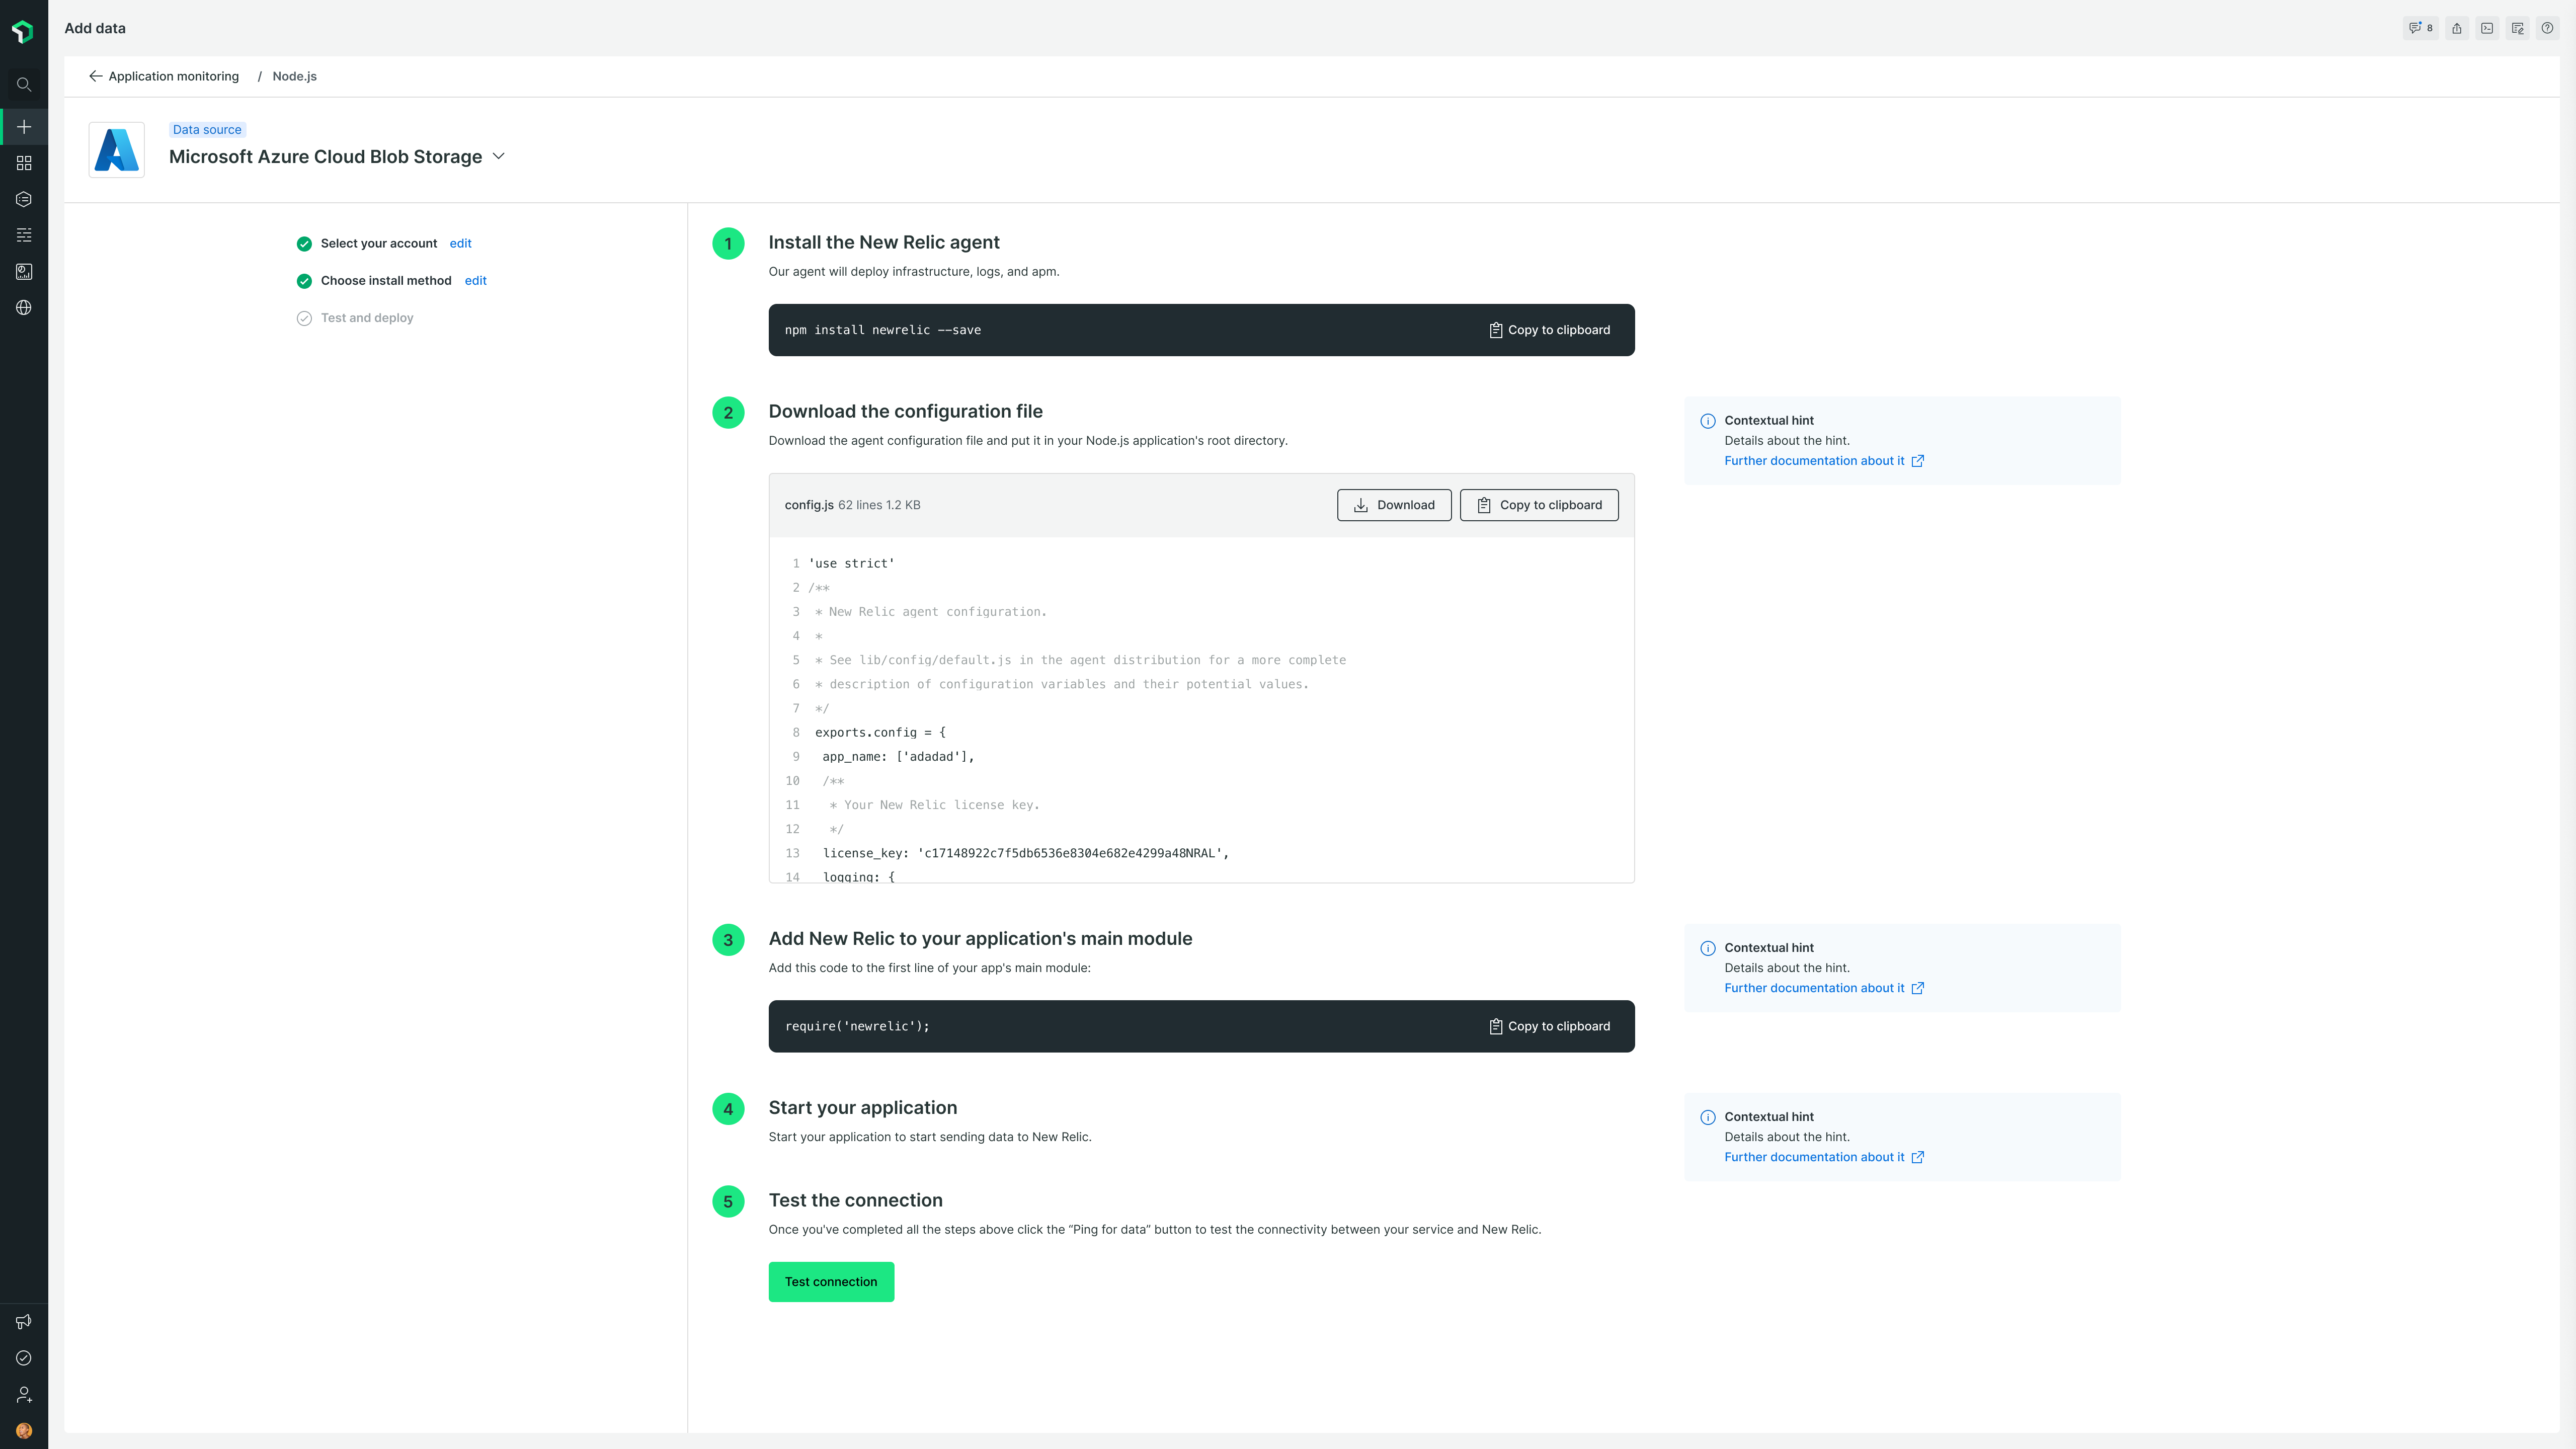Download the config.js file
Screen dimensions: 2576x1449
click(x=1394, y=505)
